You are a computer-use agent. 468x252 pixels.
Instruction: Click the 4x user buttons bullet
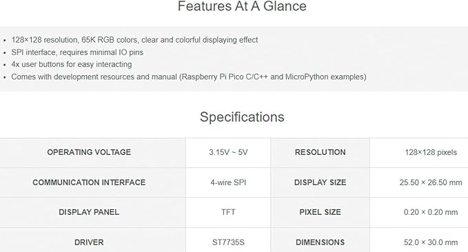(x=72, y=65)
